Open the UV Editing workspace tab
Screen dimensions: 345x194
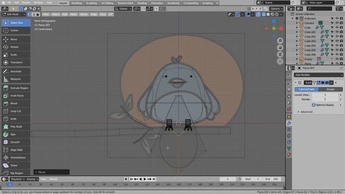point(107,3)
